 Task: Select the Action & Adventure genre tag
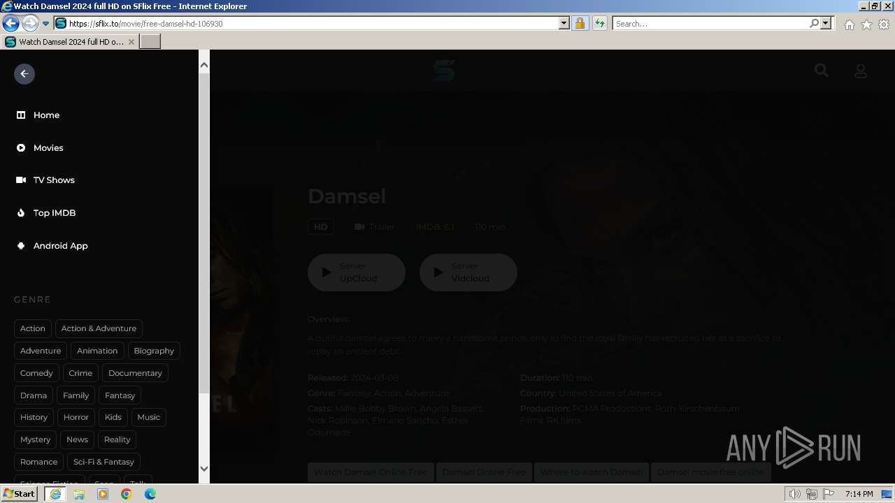pos(99,328)
